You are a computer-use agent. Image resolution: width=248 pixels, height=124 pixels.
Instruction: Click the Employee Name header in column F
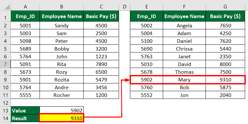pyautogui.click(x=184, y=16)
